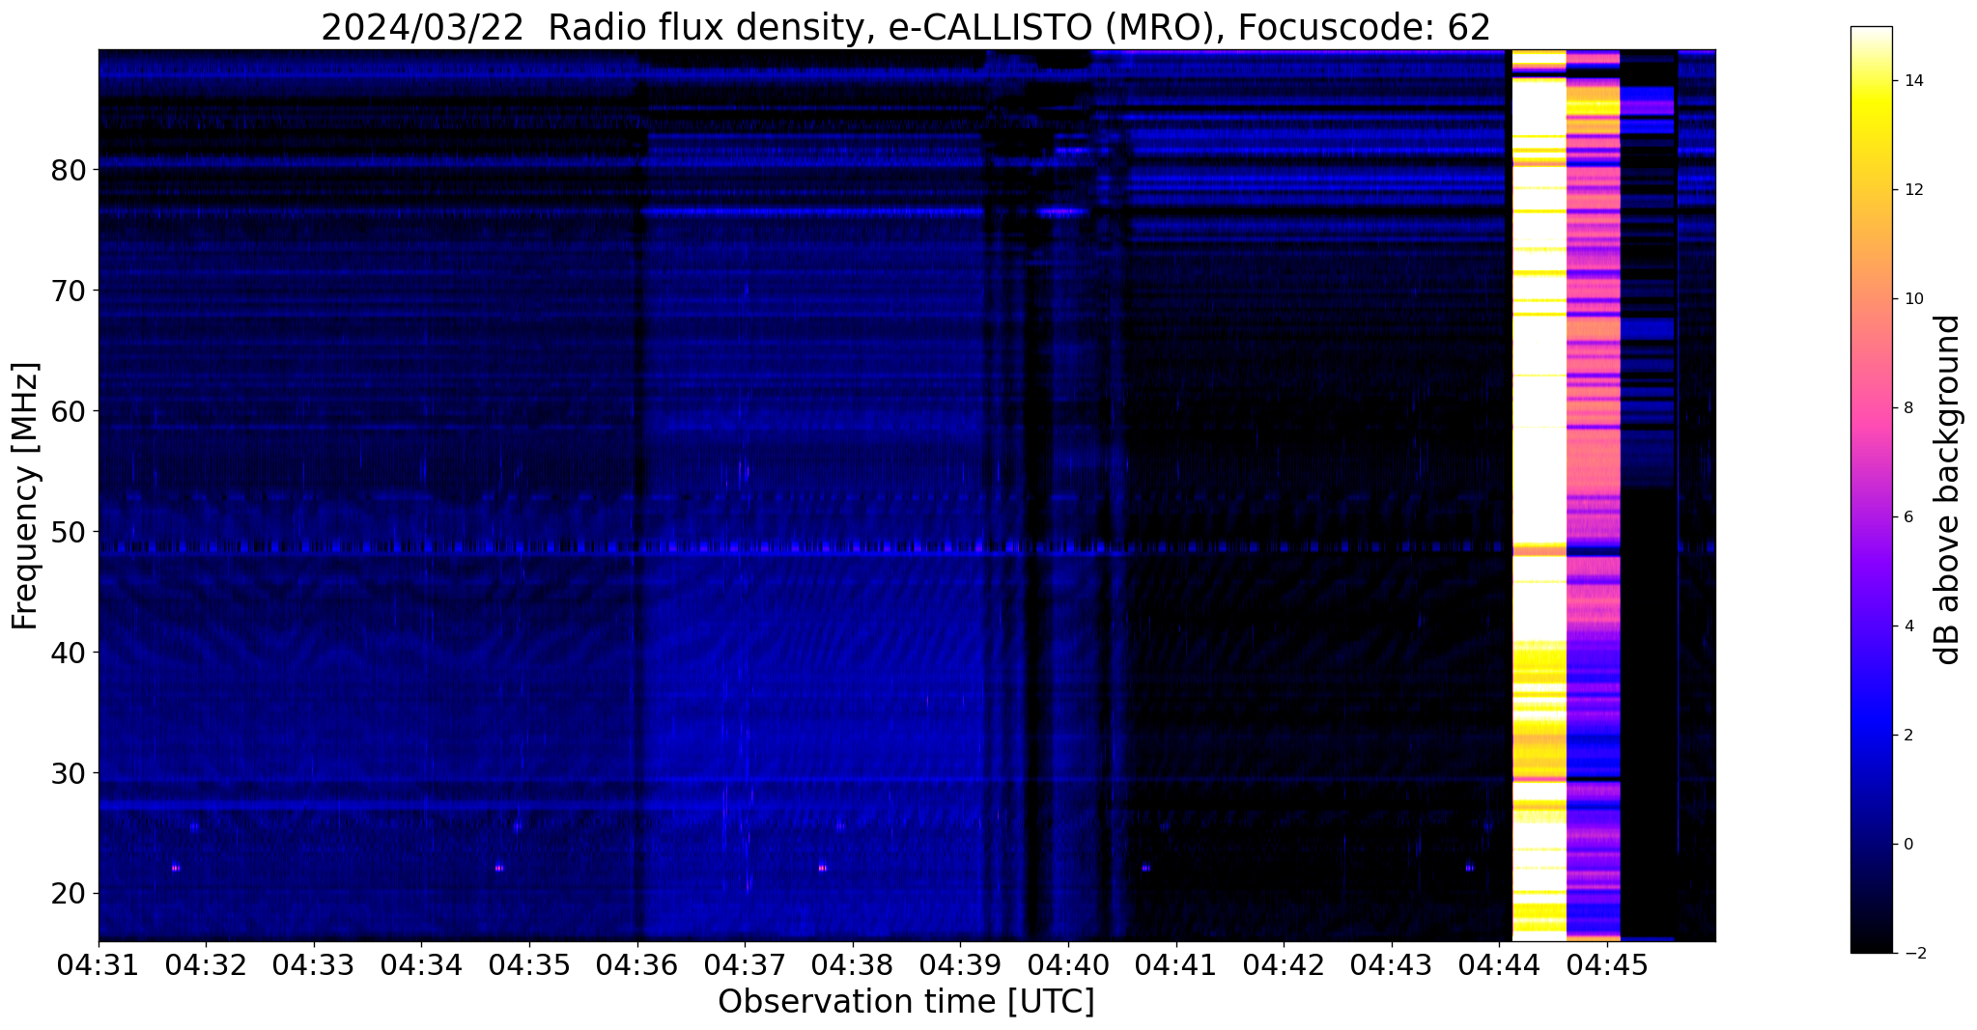The width and height of the screenshot is (1977, 1030).
Task: Click the blue dot at 22 MHz near 04:44
Action: pos(1469,868)
